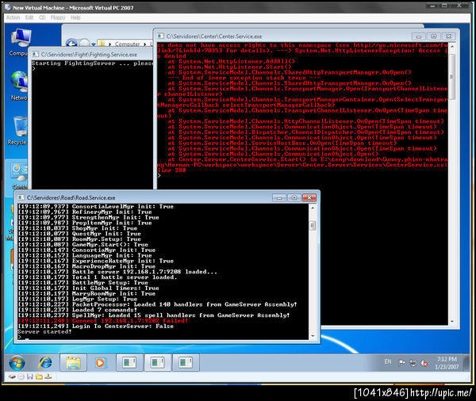Open the Control Panel desktop icon
This screenshot has width=476, height=401.
[x=19, y=176]
